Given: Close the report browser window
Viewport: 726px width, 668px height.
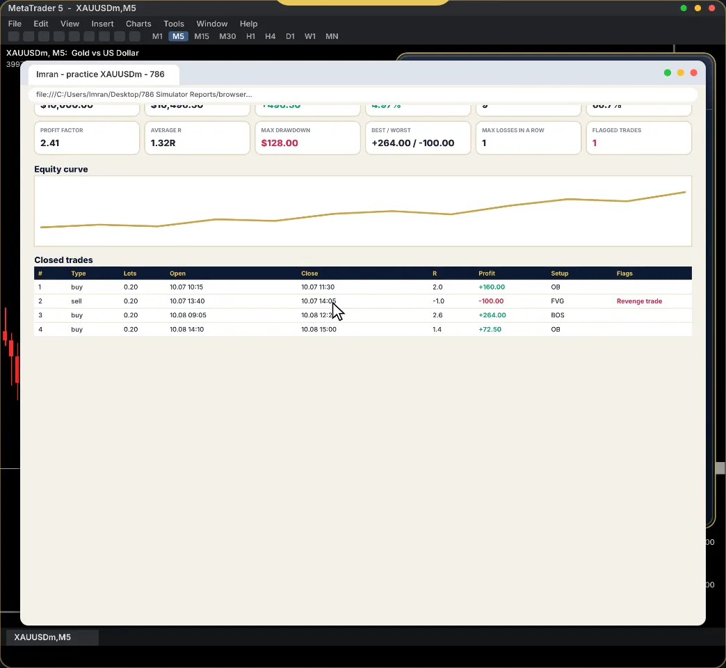Looking at the screenshot, I should [693, 73].
